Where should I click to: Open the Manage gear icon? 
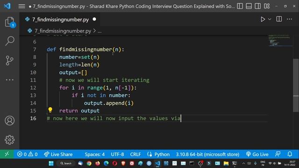9,140
